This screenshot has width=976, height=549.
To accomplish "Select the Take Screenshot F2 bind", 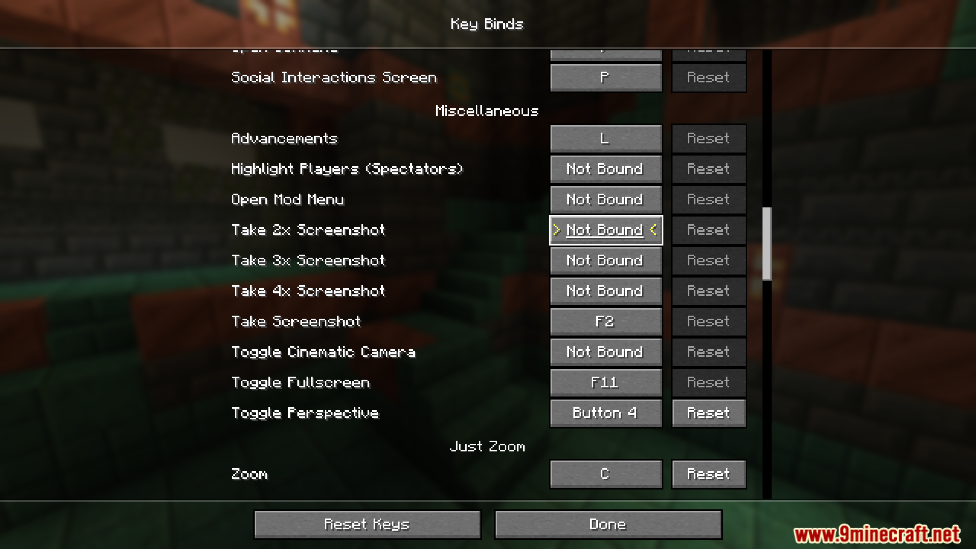I will coord(606,321).
